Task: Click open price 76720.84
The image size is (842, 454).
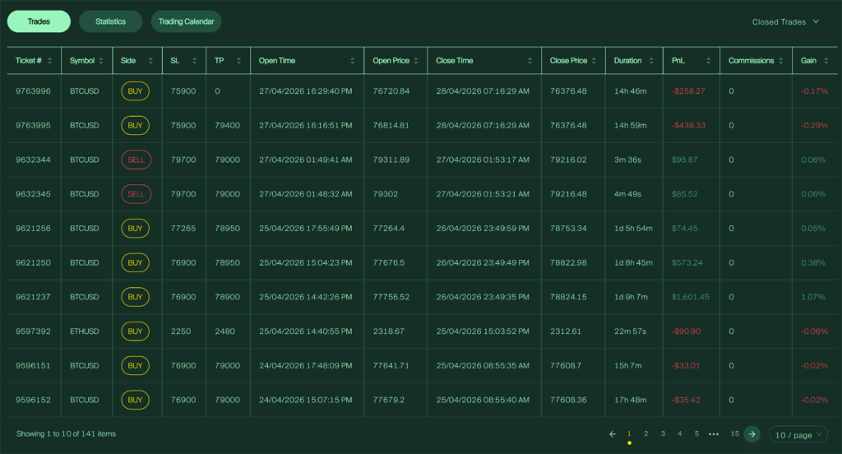Action: click(x=391, y=91)
